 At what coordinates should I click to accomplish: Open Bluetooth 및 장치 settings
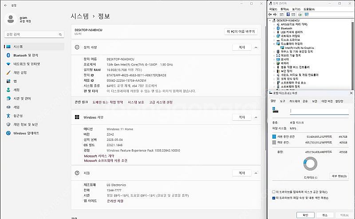(x=34, y=55)
